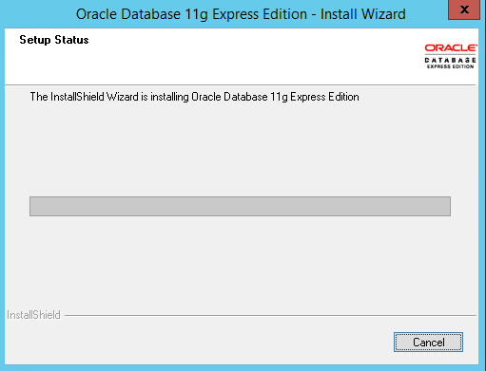The width and height of the screenshot is (486, 371).
Task: Click the Setup Status heading
Action: pyautogui.click(x=54, y=40)
